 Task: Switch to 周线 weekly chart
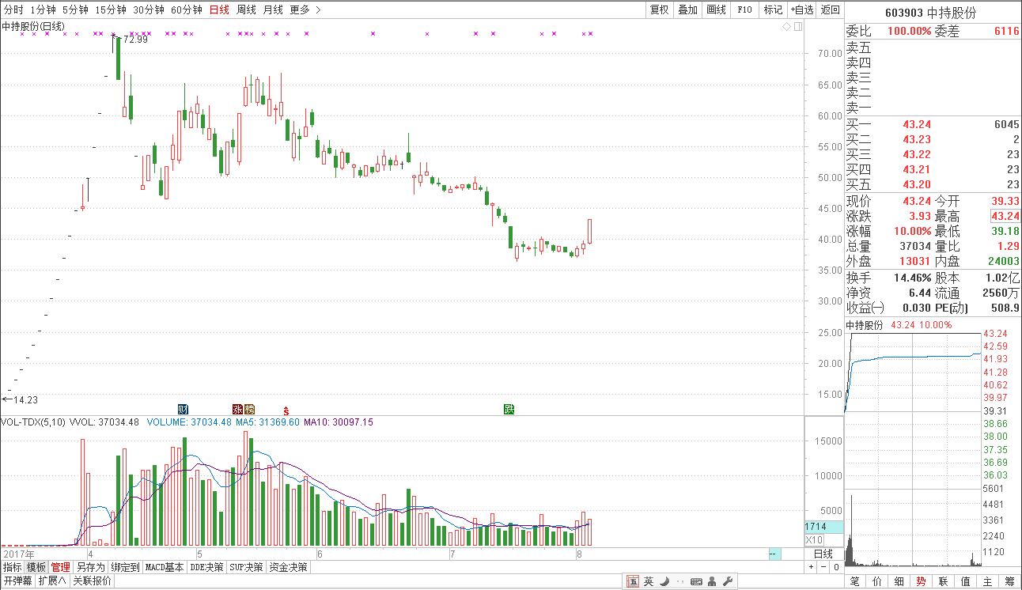[246, 9]
